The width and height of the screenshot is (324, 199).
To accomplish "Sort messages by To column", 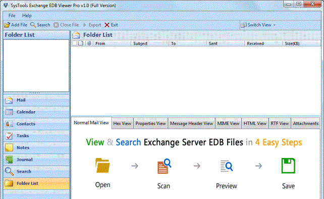I will coord(188,43).
